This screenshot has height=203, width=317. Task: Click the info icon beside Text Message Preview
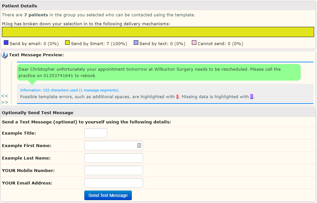pos(4,55)
